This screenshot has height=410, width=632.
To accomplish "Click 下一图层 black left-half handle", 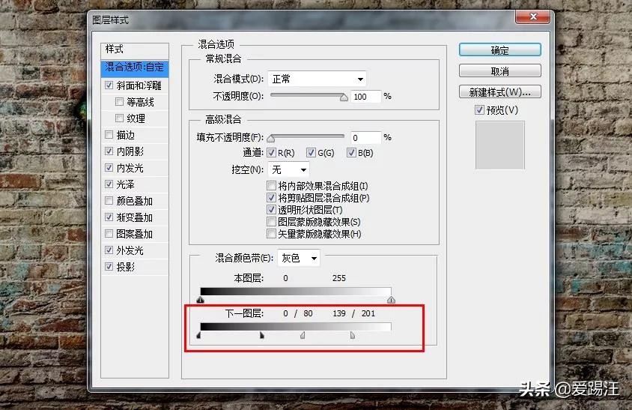I will pos(198,335).
